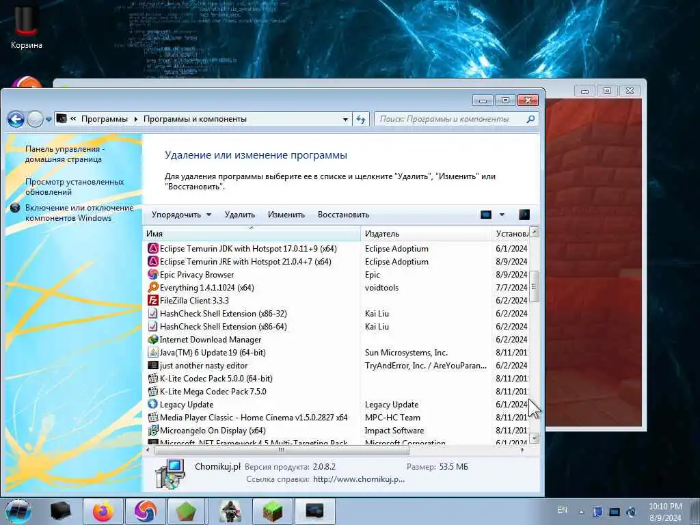Minimize the background window behind Programs

(585, 91)
